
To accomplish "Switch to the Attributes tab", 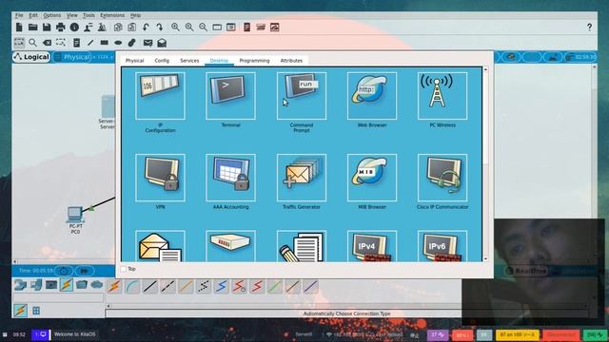I will 291,61.
